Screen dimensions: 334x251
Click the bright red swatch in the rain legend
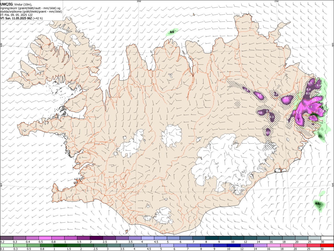[327, 245]
